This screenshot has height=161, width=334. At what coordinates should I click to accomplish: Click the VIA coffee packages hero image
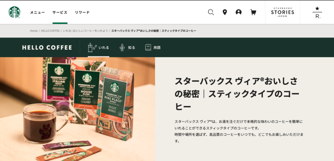78,109
